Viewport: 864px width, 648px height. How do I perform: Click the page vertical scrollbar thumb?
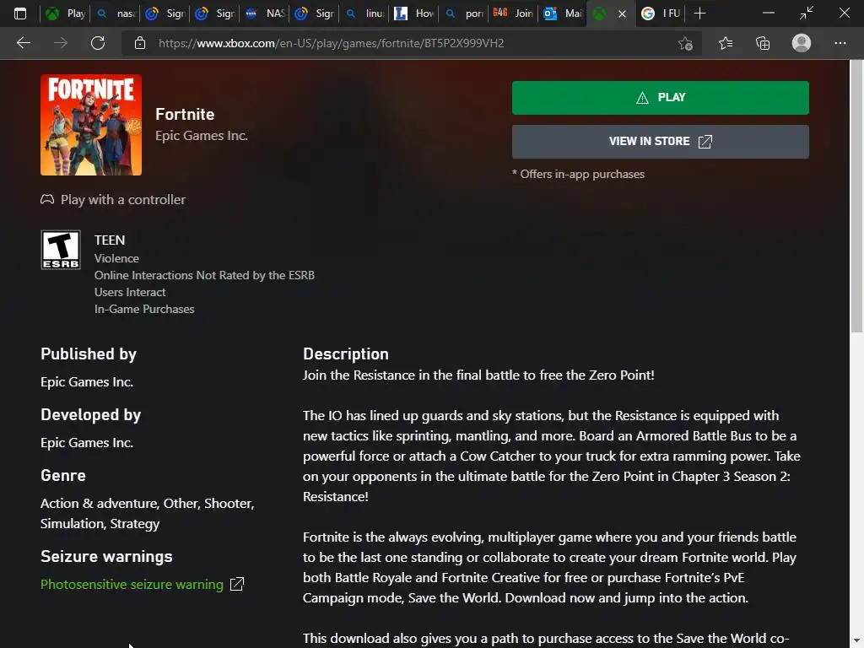(x=856, y=196)
